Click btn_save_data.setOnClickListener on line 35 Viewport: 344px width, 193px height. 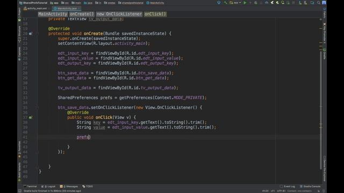point(96,107)
